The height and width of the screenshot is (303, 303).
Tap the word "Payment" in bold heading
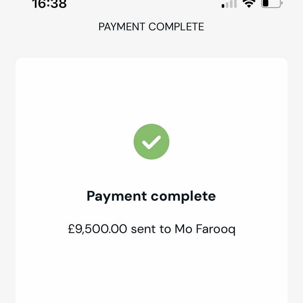tap(117, 196)
